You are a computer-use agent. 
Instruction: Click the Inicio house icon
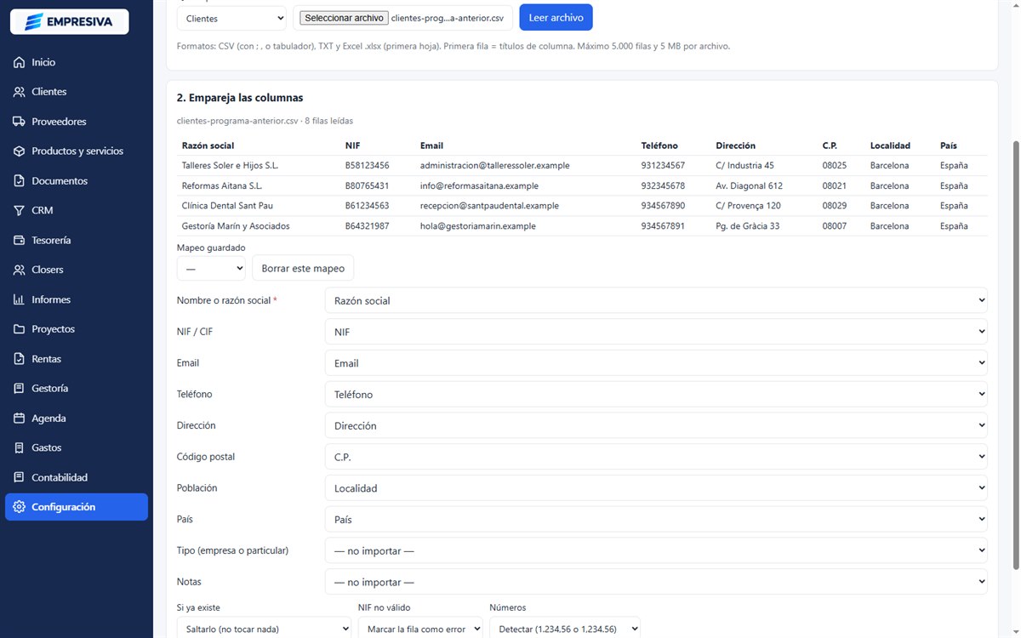coord(19,62)
